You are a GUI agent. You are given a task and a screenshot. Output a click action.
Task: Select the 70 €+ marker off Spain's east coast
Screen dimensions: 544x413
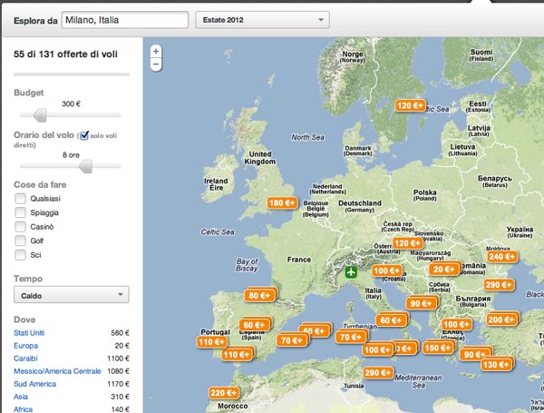pyautogui.click(x=291, y=340)
